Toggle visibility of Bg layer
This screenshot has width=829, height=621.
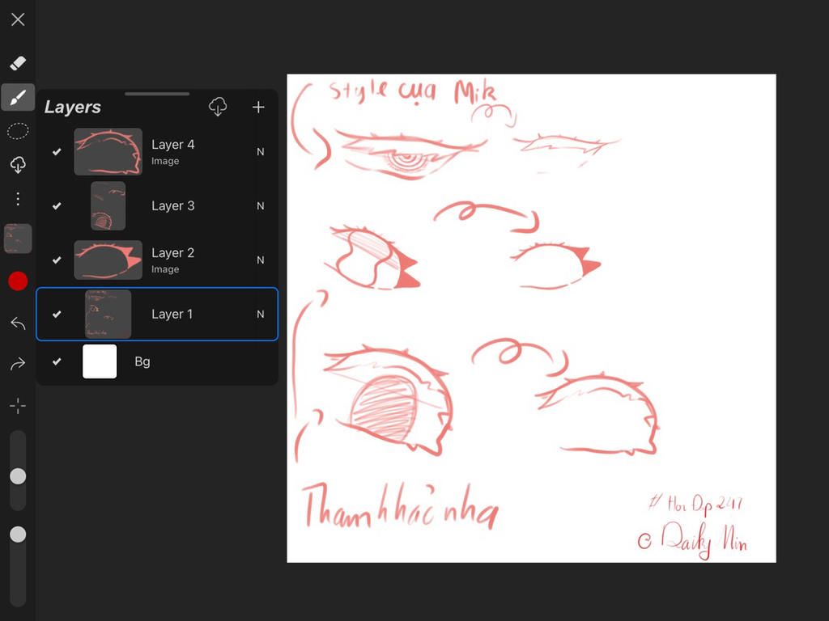tap(57, 361)
